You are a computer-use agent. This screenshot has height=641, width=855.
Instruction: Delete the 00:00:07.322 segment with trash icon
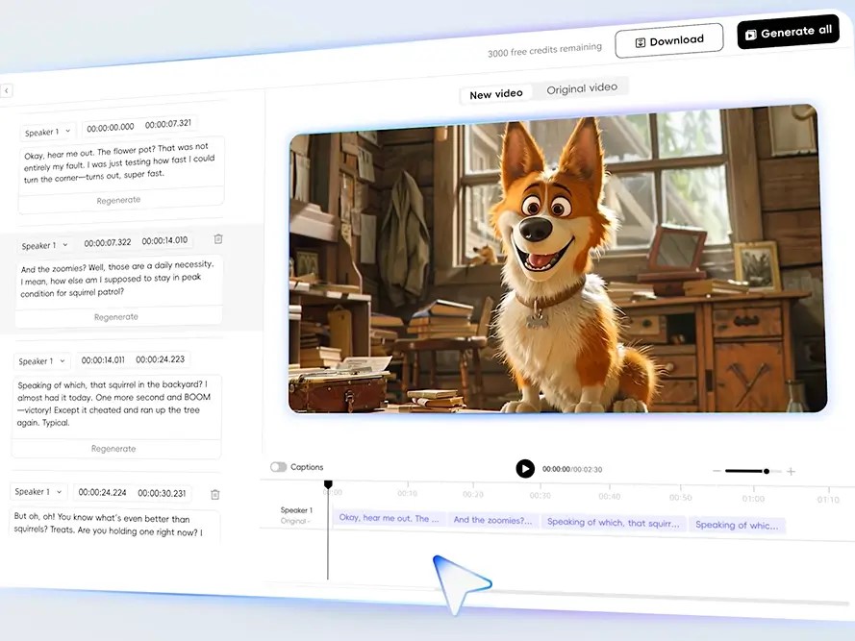(x=218, y=238)
